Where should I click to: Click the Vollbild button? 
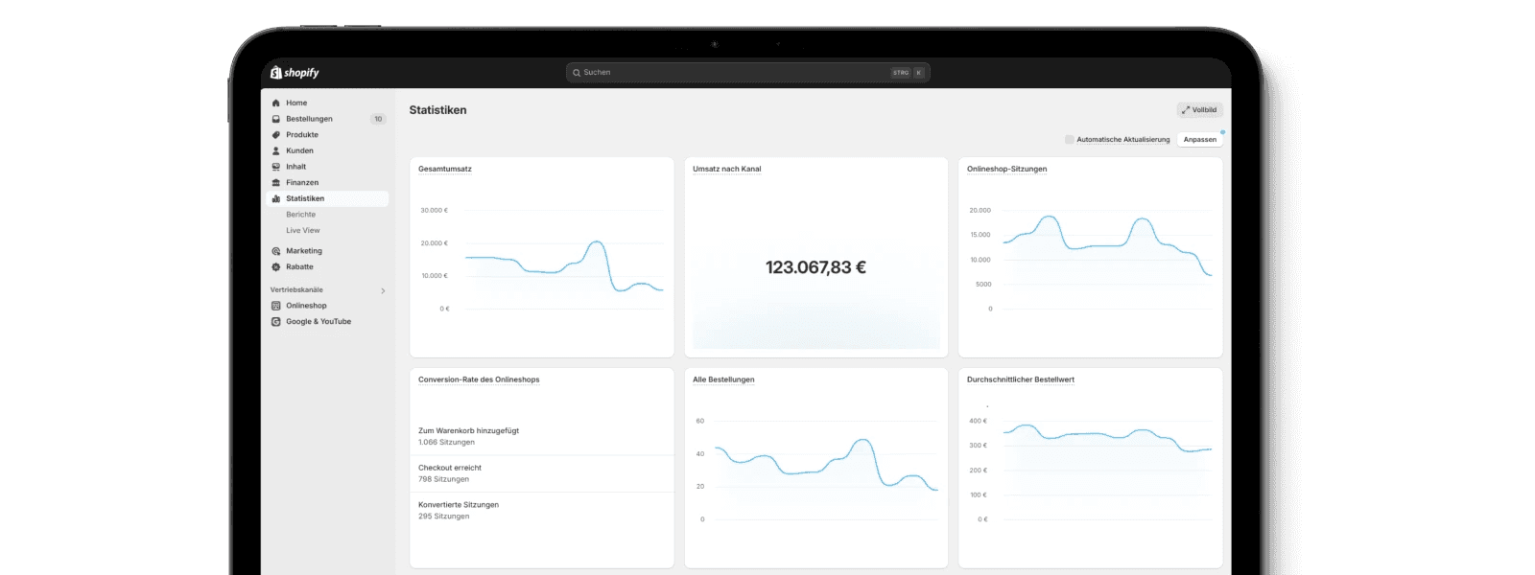[x=1199, y=110]
